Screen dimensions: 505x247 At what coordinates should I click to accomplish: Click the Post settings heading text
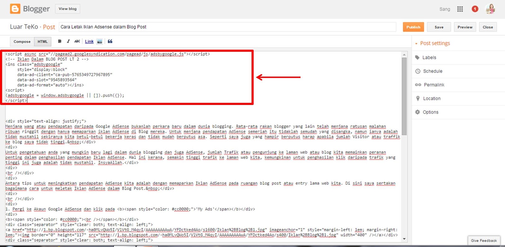[x=435, y=43]
